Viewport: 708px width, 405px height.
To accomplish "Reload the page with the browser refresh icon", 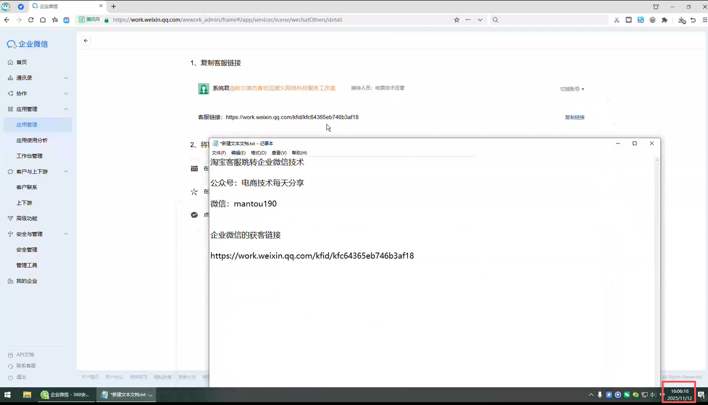I will [x=31, y=20].
